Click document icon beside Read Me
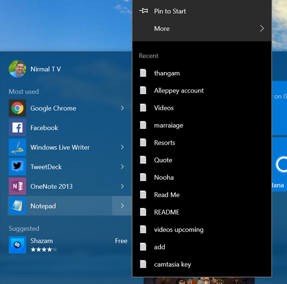Viewport: 287px width, 284px height. [x=143, y=194]
